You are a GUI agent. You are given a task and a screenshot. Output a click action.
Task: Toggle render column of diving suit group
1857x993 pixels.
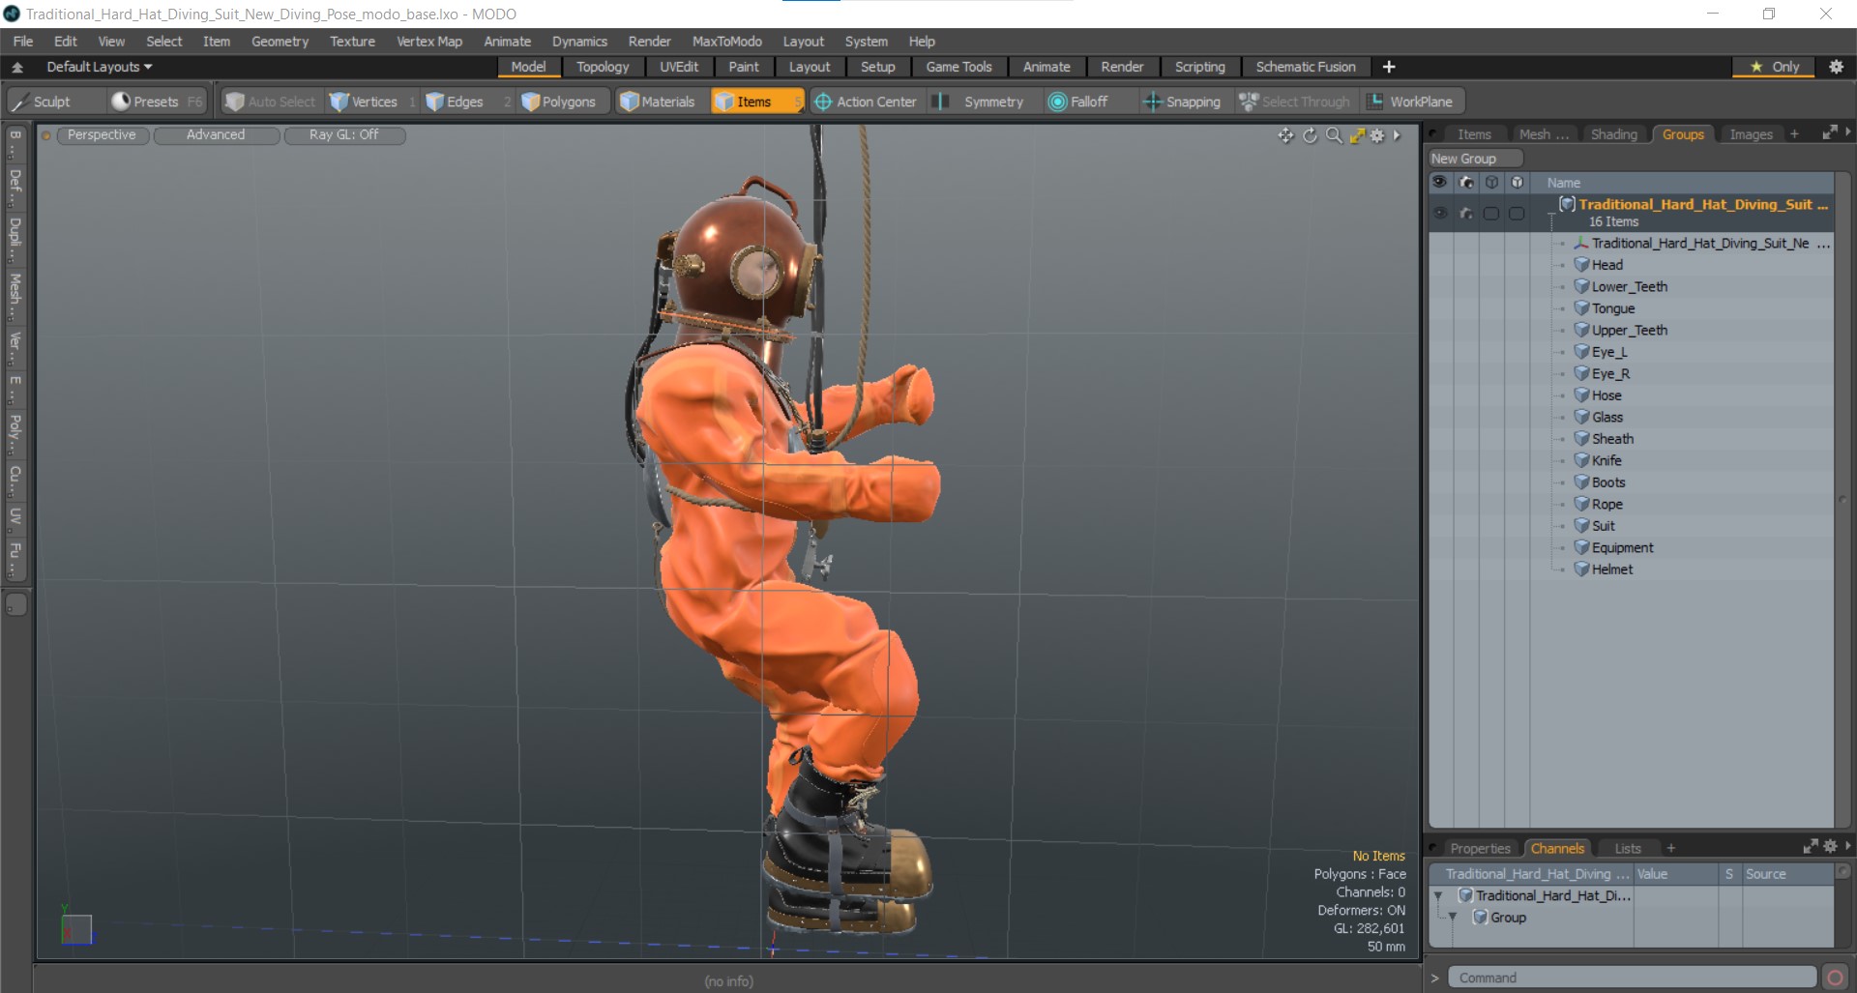pyautogui.click(x=1466, y=213)
